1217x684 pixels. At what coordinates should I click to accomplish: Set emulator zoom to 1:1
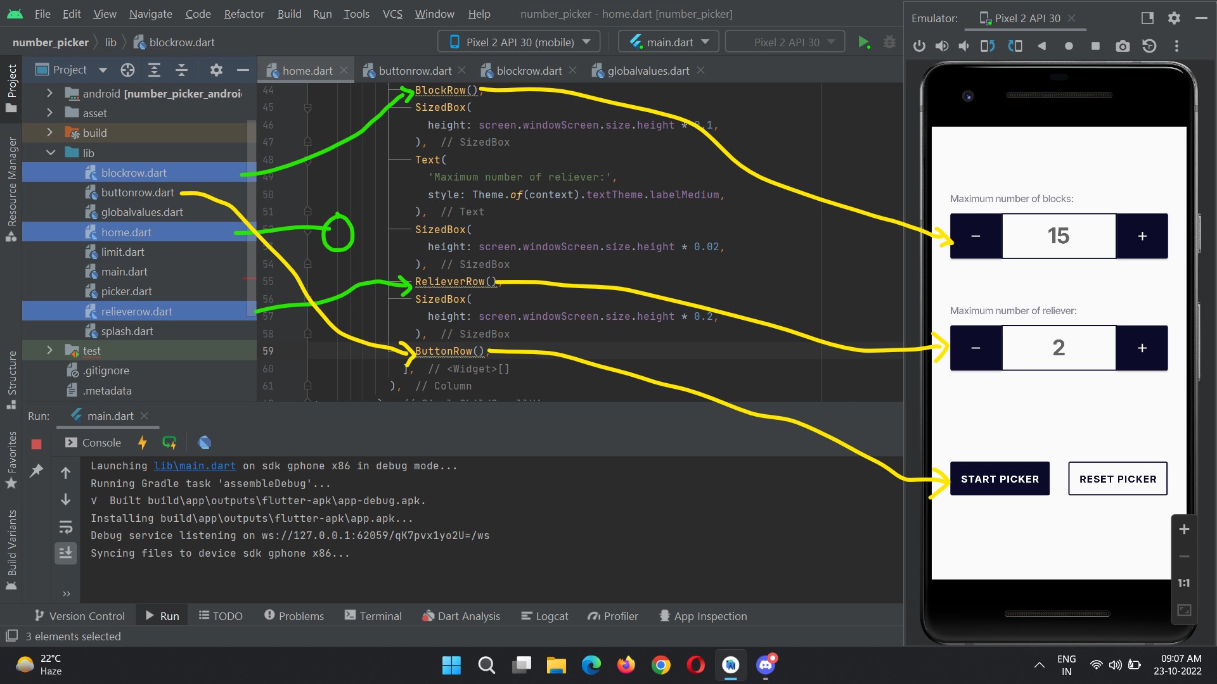1184,583
